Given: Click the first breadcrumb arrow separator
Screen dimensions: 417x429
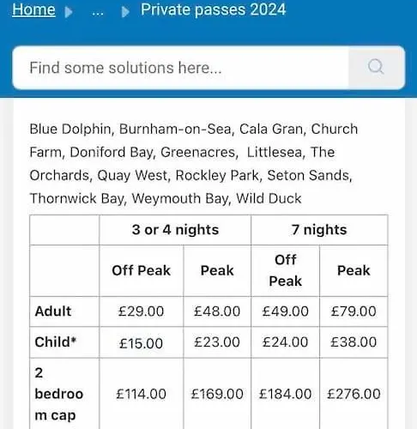Looking at the screenshot, I should click(69, 12).
